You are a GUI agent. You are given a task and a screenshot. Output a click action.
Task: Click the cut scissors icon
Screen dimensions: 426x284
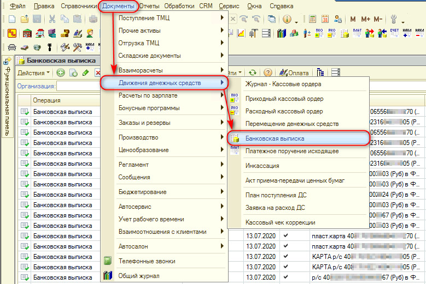tap(52, 19)
